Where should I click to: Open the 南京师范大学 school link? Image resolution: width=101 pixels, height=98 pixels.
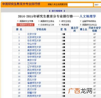(x=34, y=50)
